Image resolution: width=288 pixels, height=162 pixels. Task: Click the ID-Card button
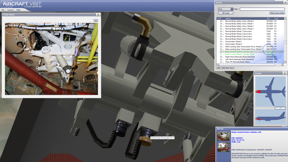(x=226, y=13)
